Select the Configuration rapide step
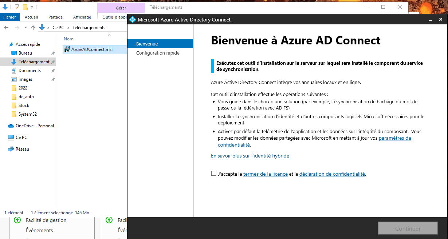 tap(158, 53)
